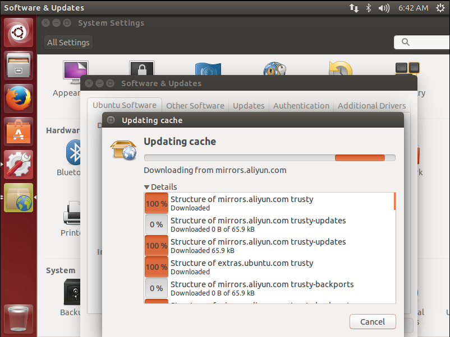Open the sound volume indicator

pyautogui.click(x=384, y=8)
